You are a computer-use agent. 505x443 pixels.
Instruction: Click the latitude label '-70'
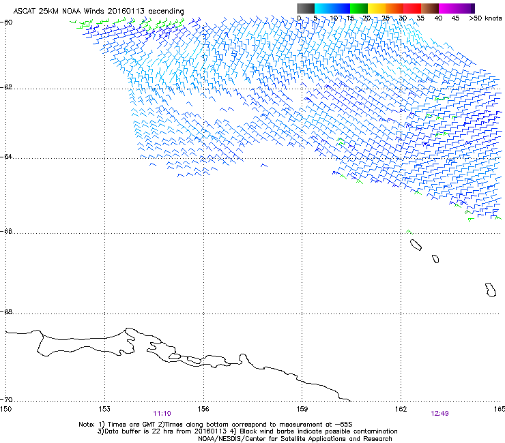pos(6,400)
